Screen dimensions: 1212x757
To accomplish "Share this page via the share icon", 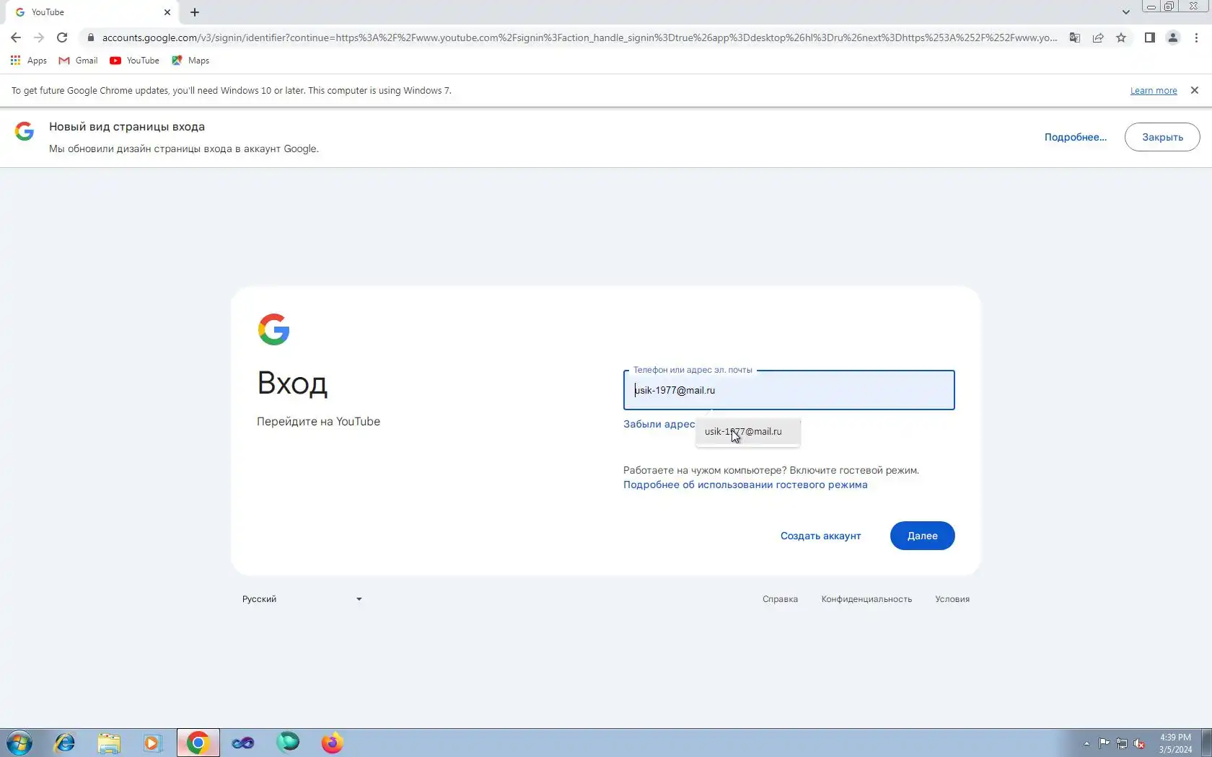I will pos(1098,37).
